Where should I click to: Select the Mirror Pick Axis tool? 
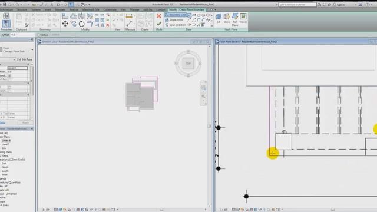tap(81, 16)
